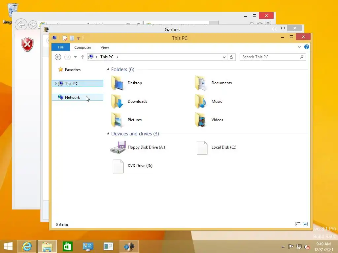Select This PC in navigation pane
The image size is (338, 253).
[x=78, y=83]
